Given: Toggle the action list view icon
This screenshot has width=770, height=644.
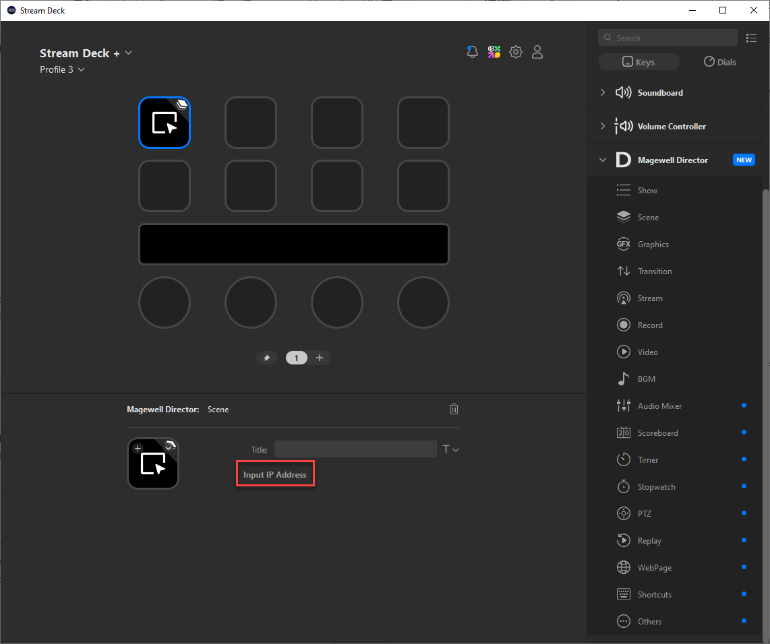Looking at the screenshot, I should point(751,38).
